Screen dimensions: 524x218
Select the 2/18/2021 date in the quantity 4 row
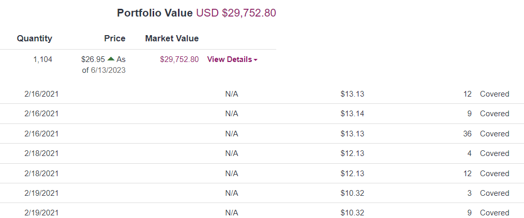[41, 153]
